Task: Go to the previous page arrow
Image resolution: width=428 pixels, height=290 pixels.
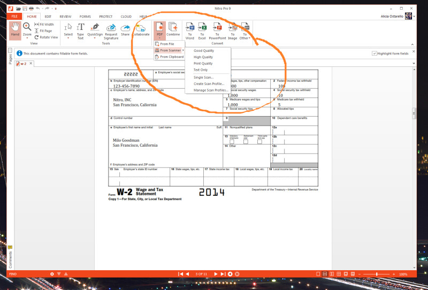Action: coord(188,274)
